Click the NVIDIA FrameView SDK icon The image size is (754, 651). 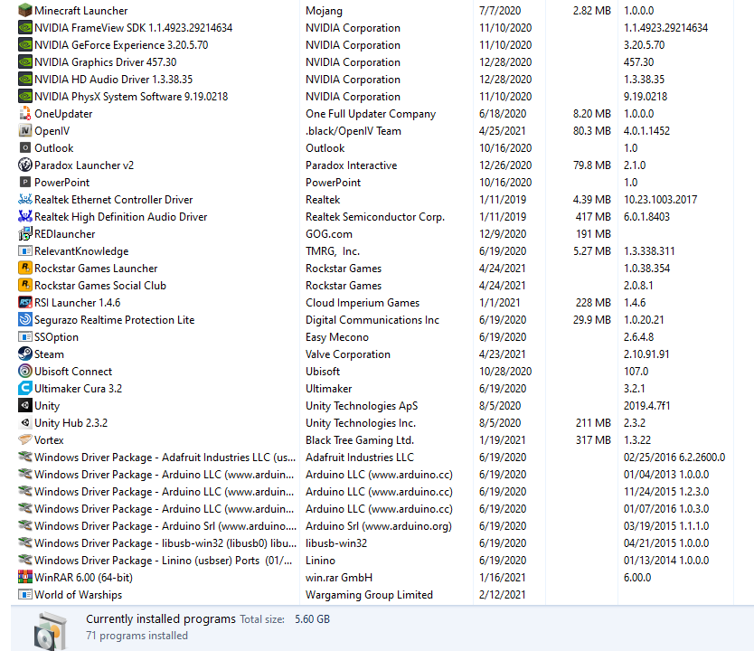[25, 27]
